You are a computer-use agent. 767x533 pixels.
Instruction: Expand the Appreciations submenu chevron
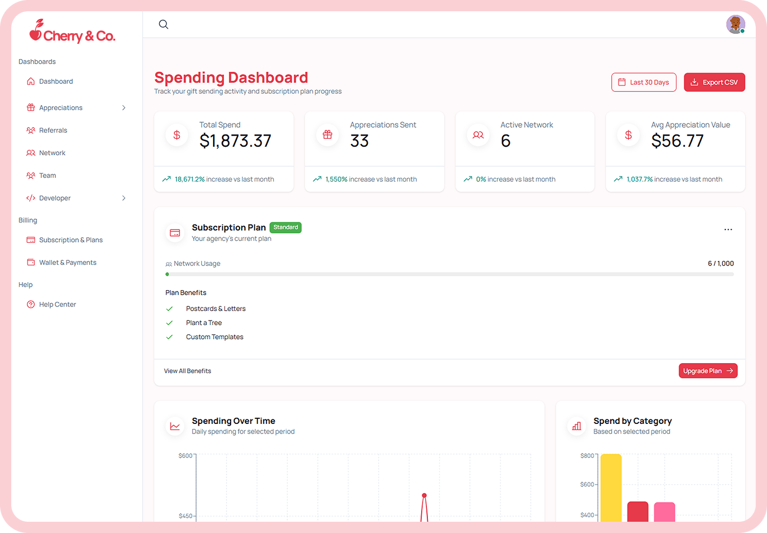(124, 107)
